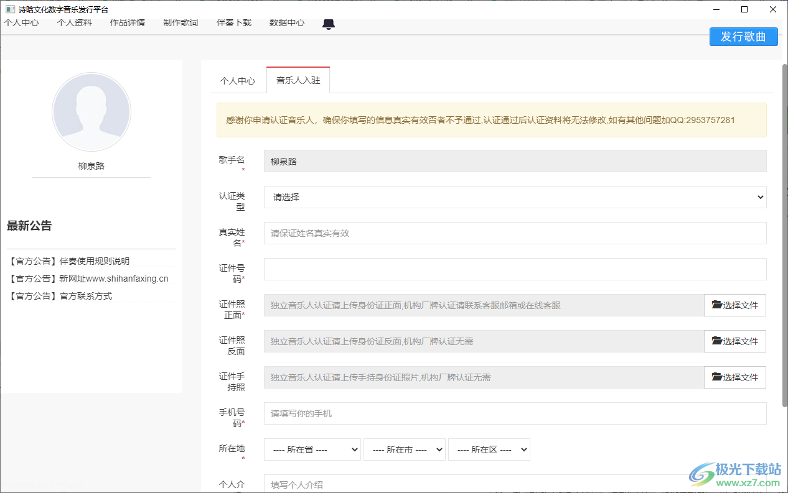Image resolution: width=788 pixels, height=493 pixels.
Task: Click the 真实姓名 input field
Action: (515, 233)
